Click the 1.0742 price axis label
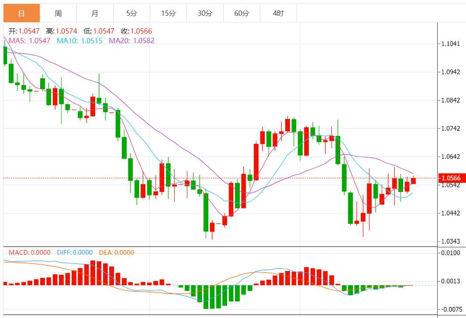 point(451,128)
